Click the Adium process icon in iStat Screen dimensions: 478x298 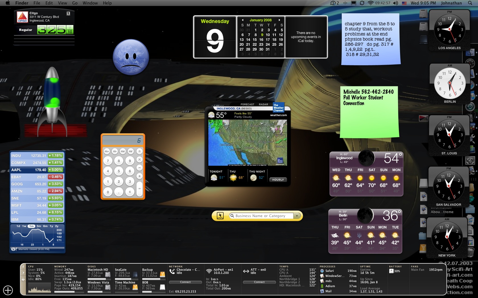click(322, 286)
